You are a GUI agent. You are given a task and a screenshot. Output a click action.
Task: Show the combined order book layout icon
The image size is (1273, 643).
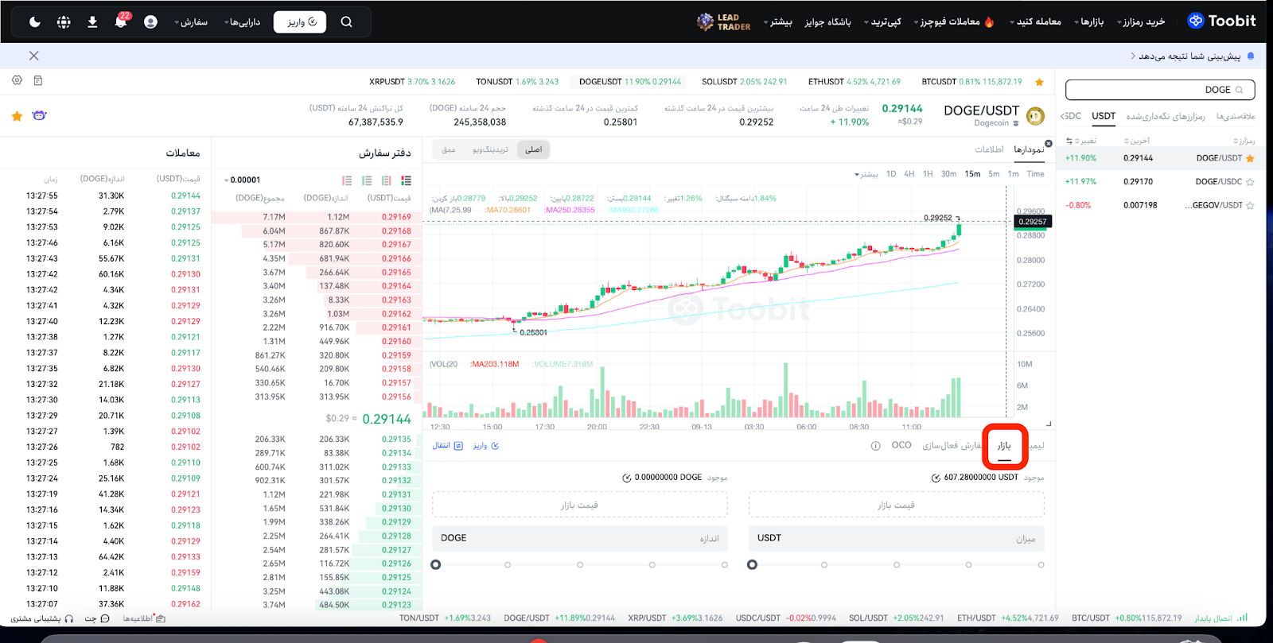click(407, 180)
